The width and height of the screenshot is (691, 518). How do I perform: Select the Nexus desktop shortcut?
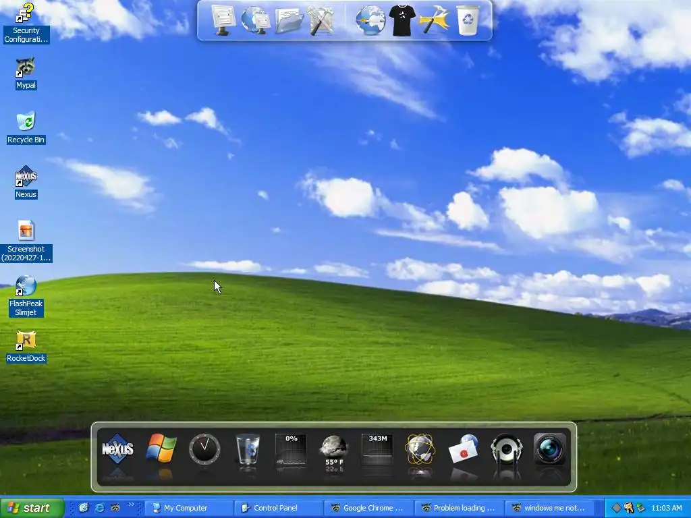[x=26, y=182]
